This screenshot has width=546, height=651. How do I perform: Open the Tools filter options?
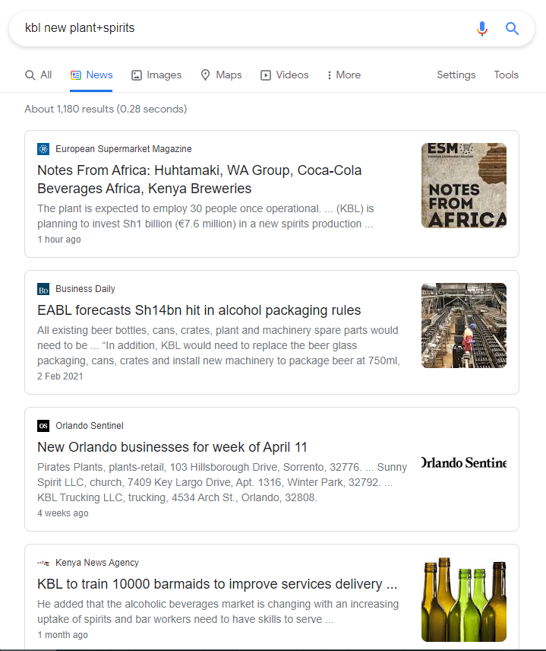[x=506, y=75]
